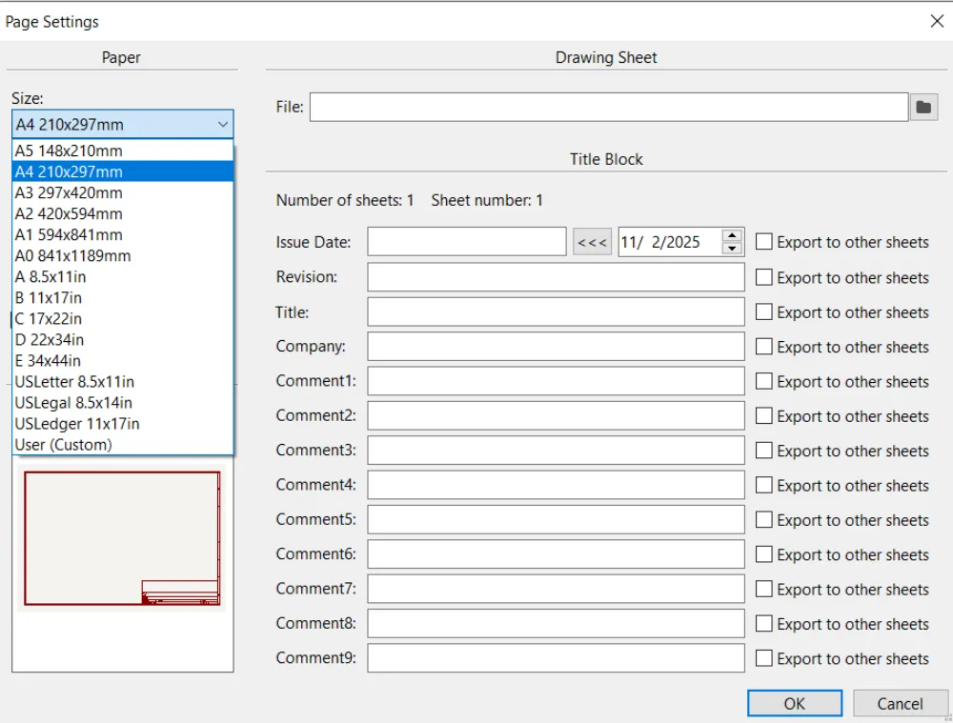Click the <<< button to copy the date
953x723 pixels.
(x=592, y=241)
